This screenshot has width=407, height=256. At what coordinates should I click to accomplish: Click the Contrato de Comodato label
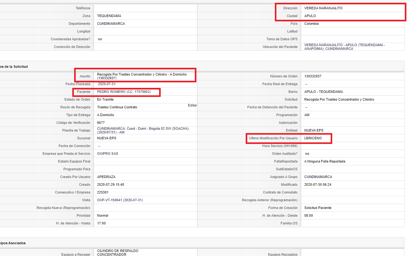click(280, 192)
